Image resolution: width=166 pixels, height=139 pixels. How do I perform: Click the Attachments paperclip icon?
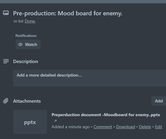pyautogui.click(x=6, y=101)
